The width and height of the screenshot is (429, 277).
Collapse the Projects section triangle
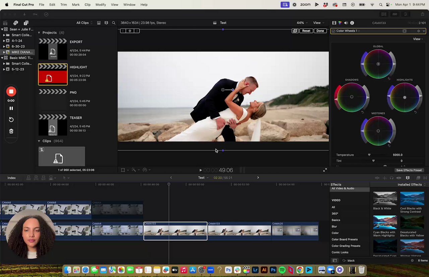pyautogui.click(x=39, y=32)
